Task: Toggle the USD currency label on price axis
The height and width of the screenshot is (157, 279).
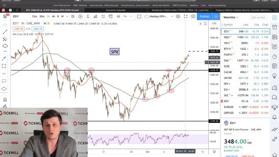Action: click(214, 23)
